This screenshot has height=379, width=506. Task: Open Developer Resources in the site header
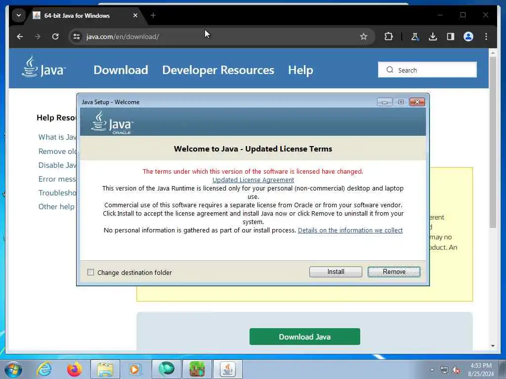[218, 70]
